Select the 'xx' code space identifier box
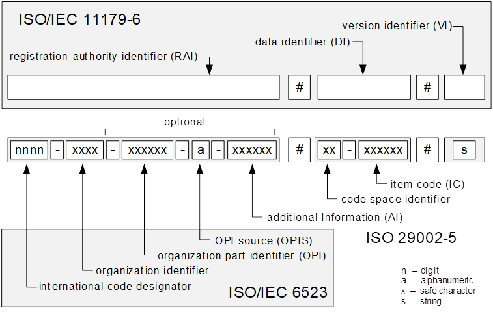 (x=329, y=150)
